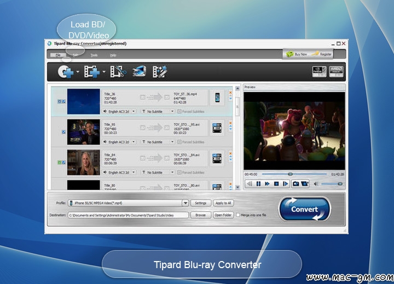394x284 pixels.
Task: Open the Clip video tool
Action: (x=117, y=72)
